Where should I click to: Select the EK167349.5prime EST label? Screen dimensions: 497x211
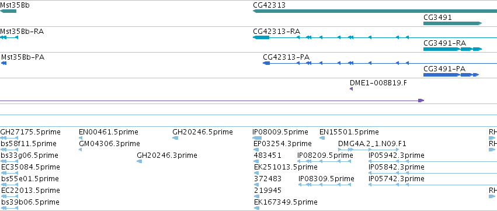[x=286, y=202]
